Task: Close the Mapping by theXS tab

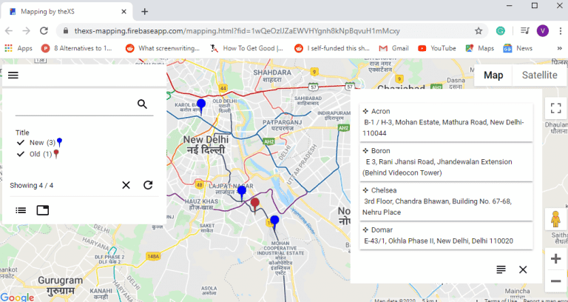Action: point(124,12)
